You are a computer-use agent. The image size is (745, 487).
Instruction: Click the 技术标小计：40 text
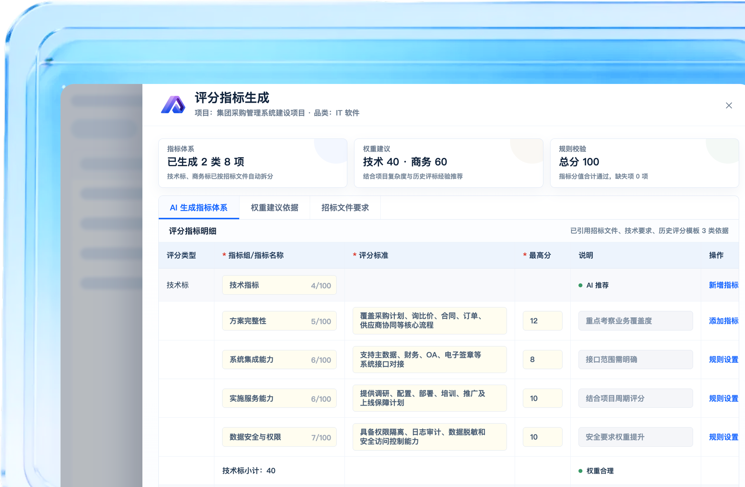click(249, 471)
